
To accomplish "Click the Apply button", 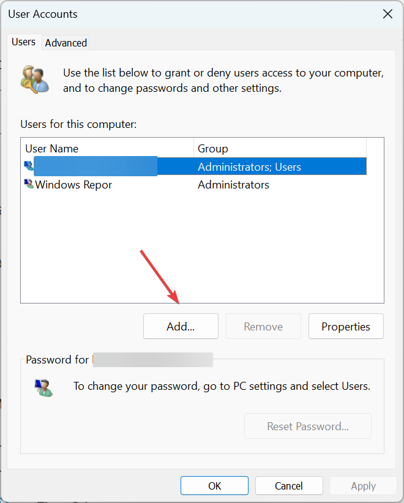I will pyautogui.click(x=363, y=486).
